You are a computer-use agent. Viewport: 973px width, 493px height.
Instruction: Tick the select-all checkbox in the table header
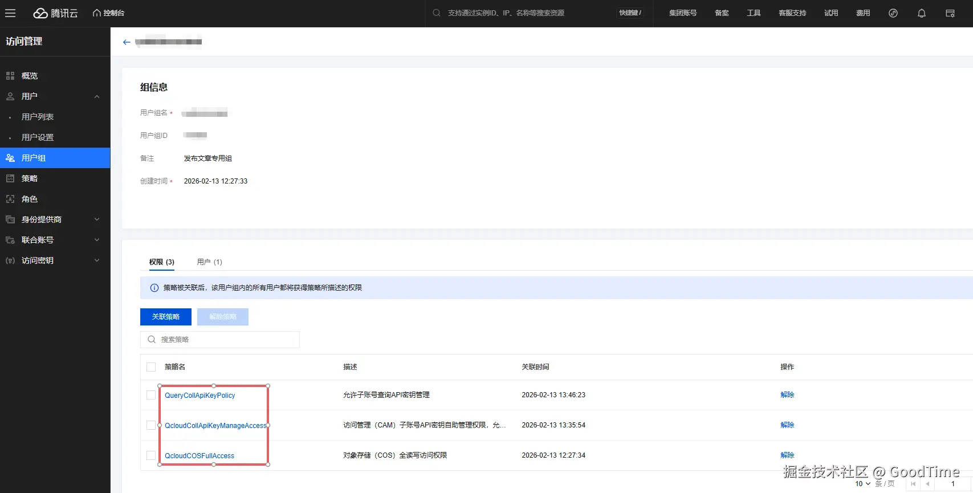pyautogui.click(x=151, y=367)
